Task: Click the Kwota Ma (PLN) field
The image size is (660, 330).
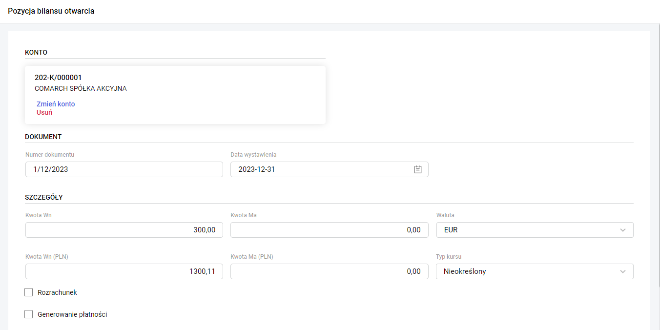Action: pos(329,271)
